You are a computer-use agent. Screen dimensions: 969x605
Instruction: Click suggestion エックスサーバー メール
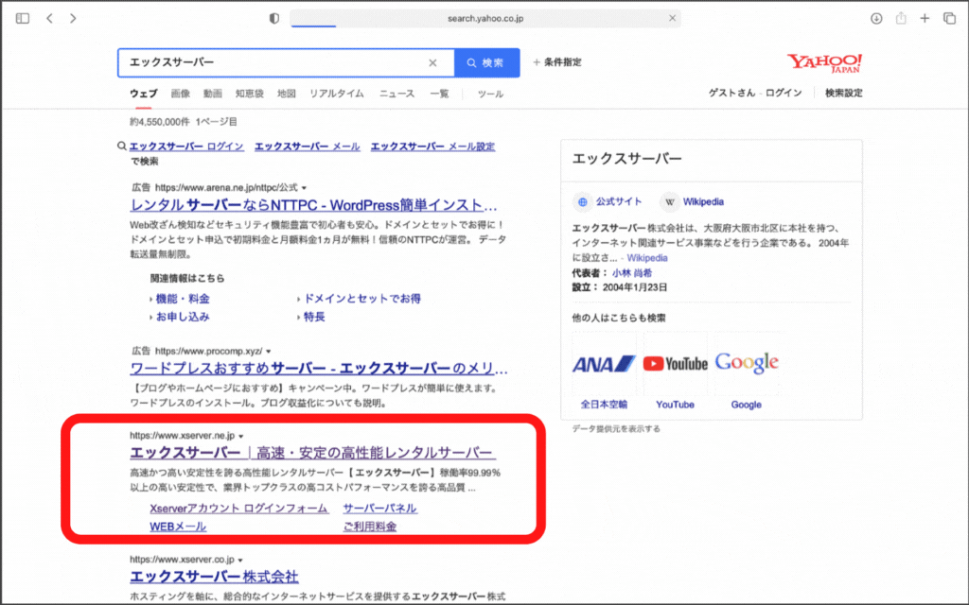point(308,147)
